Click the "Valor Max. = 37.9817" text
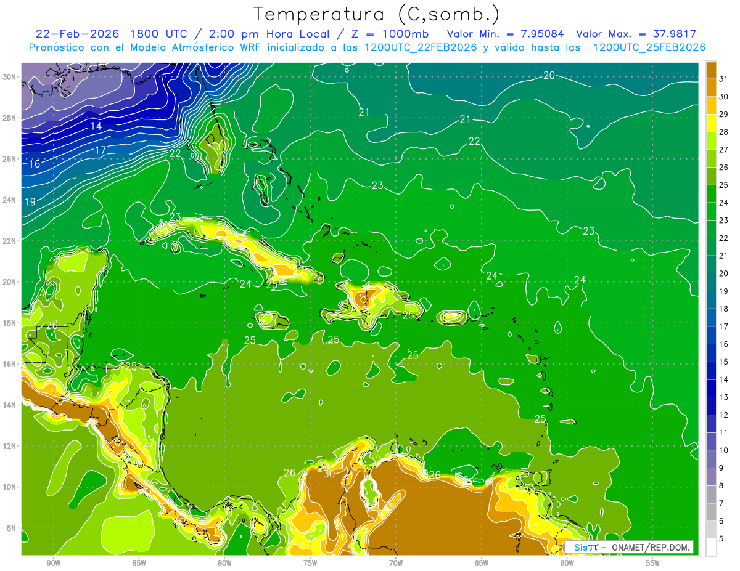The height and width of the screenshot is (571, 740). click(x=637, y=33)
